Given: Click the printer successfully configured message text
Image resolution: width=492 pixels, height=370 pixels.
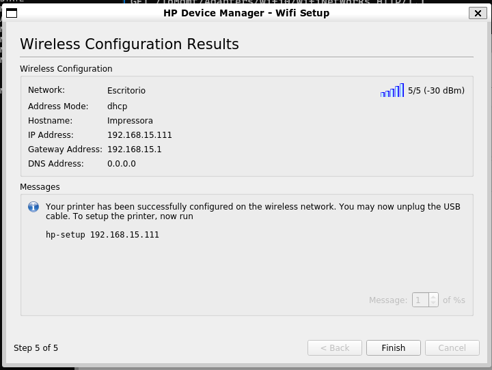Looking at the screenshot, I should click(x=253, y=212).
